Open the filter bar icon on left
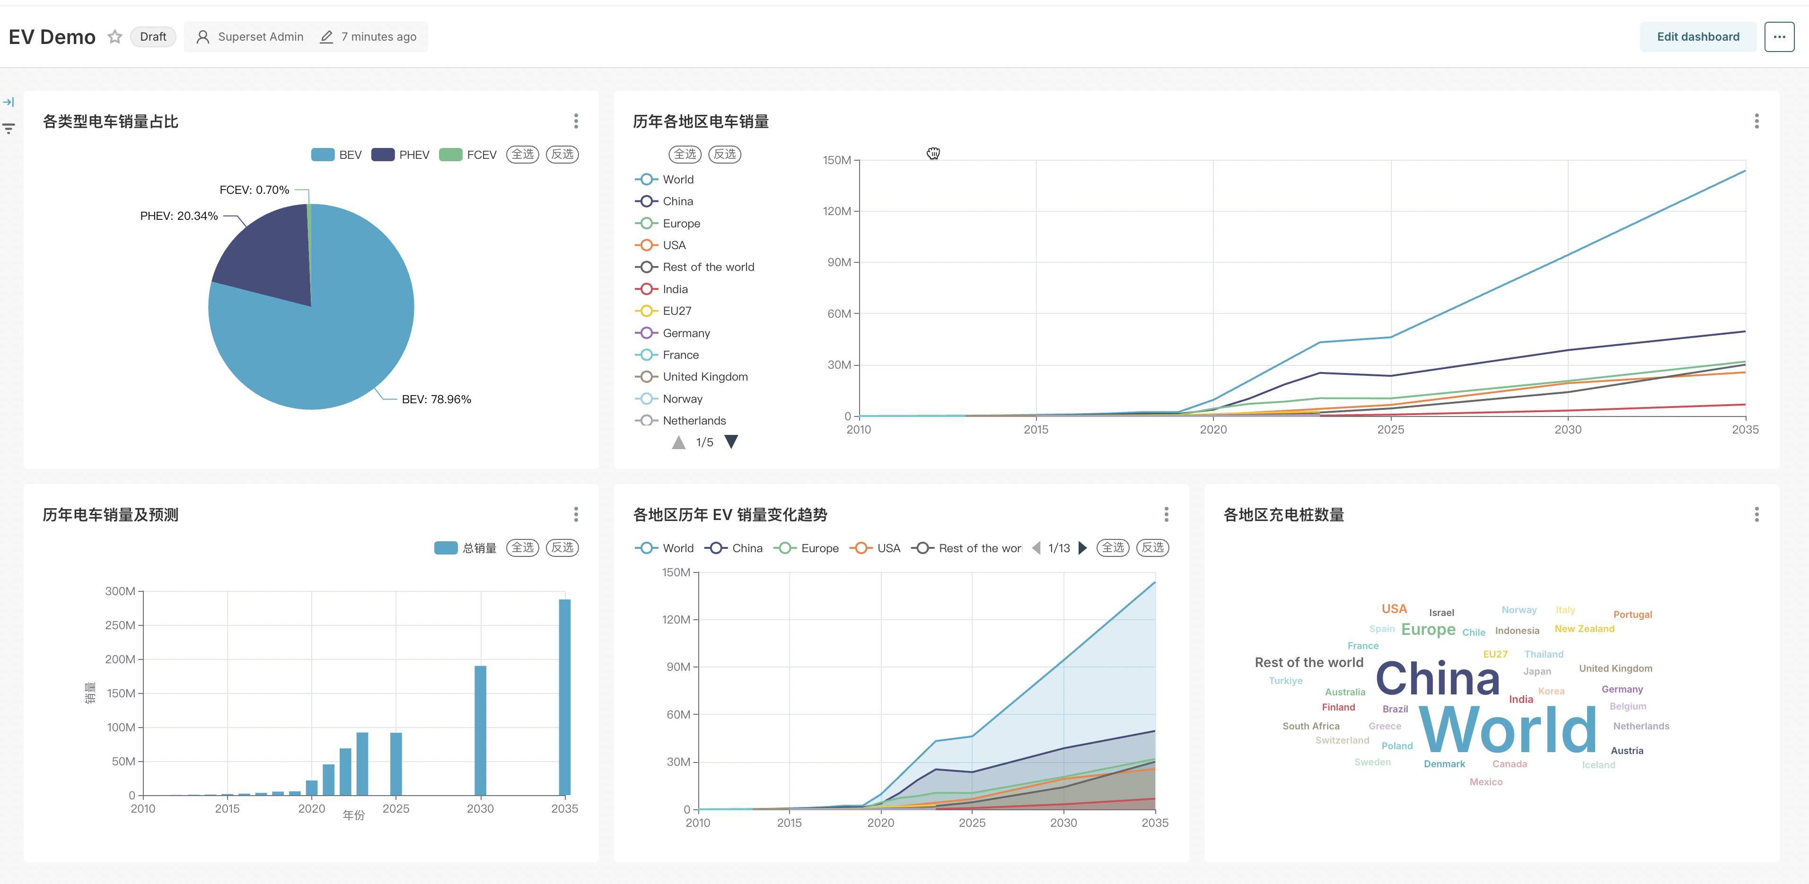The height and width of the screenshot is (884, 1809). [x=9, y=129]
